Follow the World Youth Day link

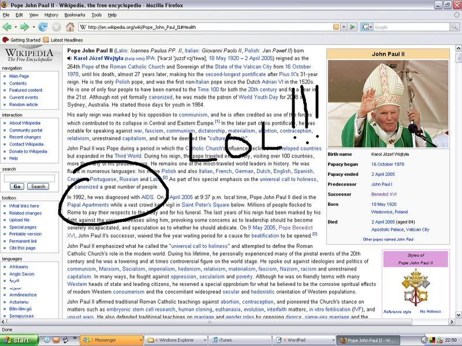258,97
